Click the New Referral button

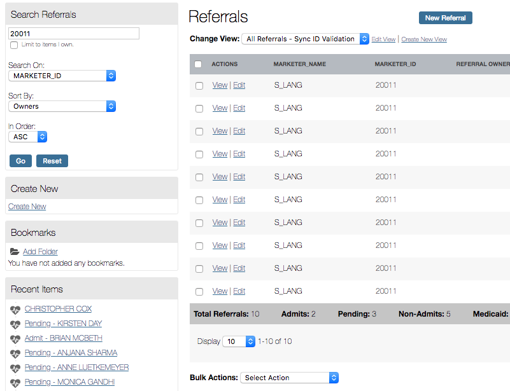pos(445,18)
